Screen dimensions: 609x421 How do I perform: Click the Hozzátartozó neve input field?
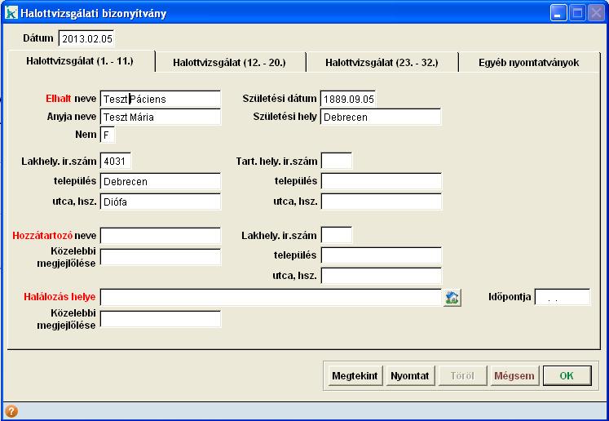click(160, 236)
